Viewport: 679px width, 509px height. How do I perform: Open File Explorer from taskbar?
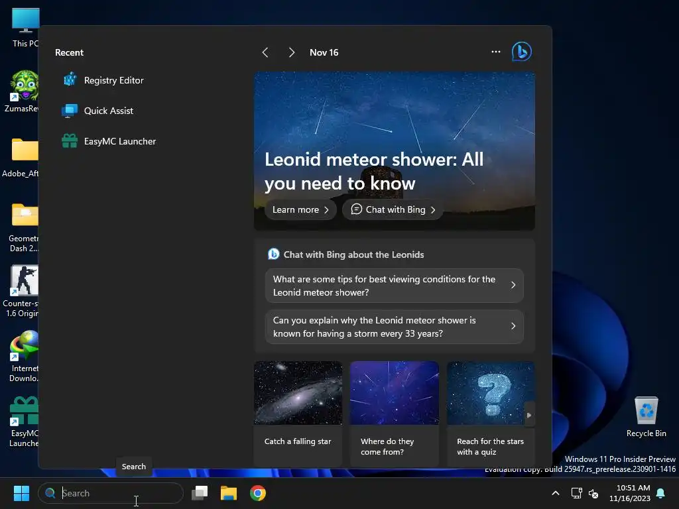click(229, 493)
